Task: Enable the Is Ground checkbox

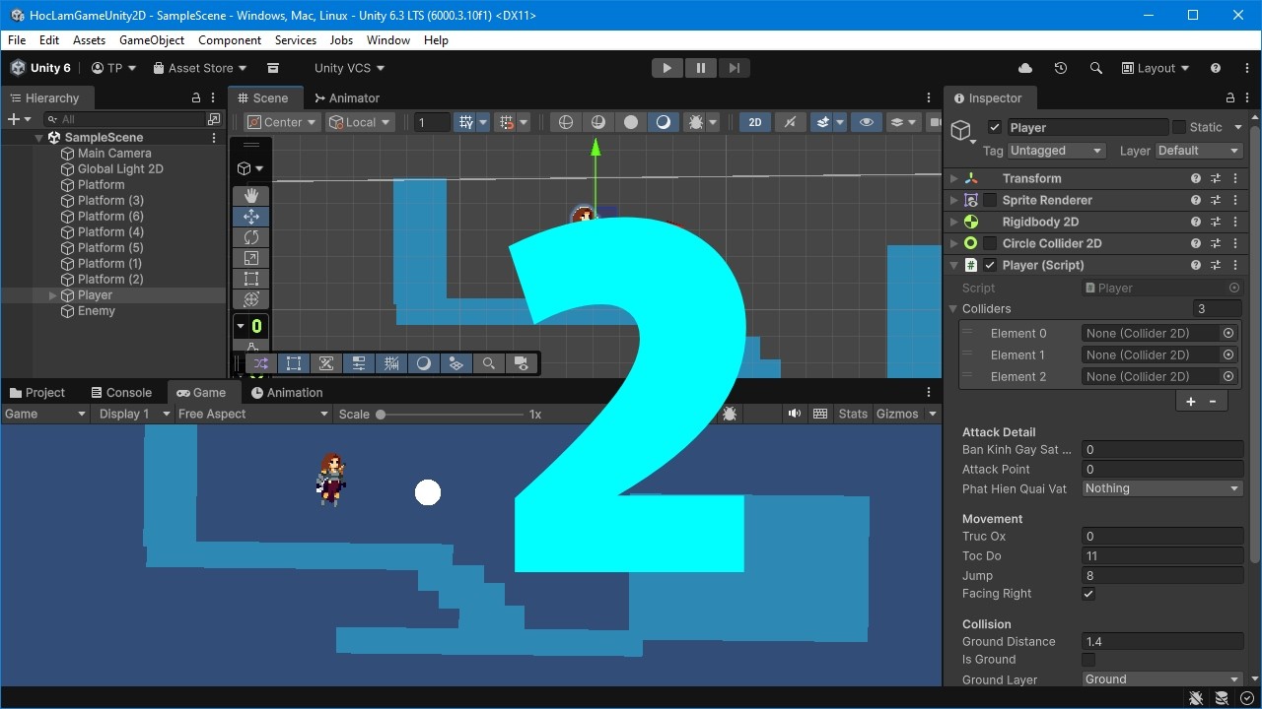Action: [x=1088, y=660]
